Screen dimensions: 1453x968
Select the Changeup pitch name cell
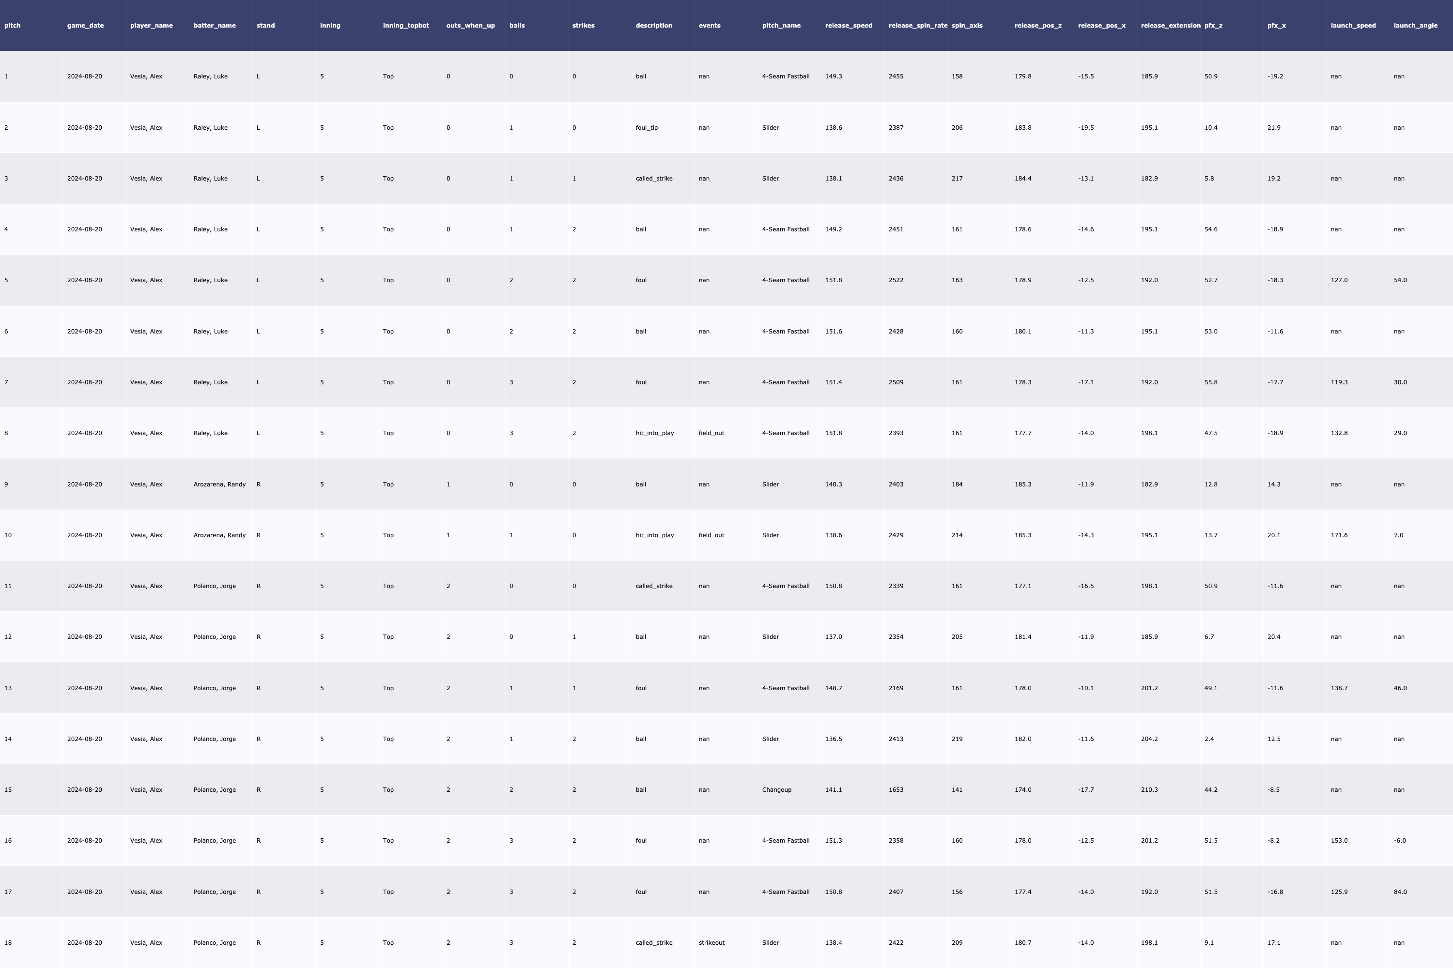(x=776, y=789)
